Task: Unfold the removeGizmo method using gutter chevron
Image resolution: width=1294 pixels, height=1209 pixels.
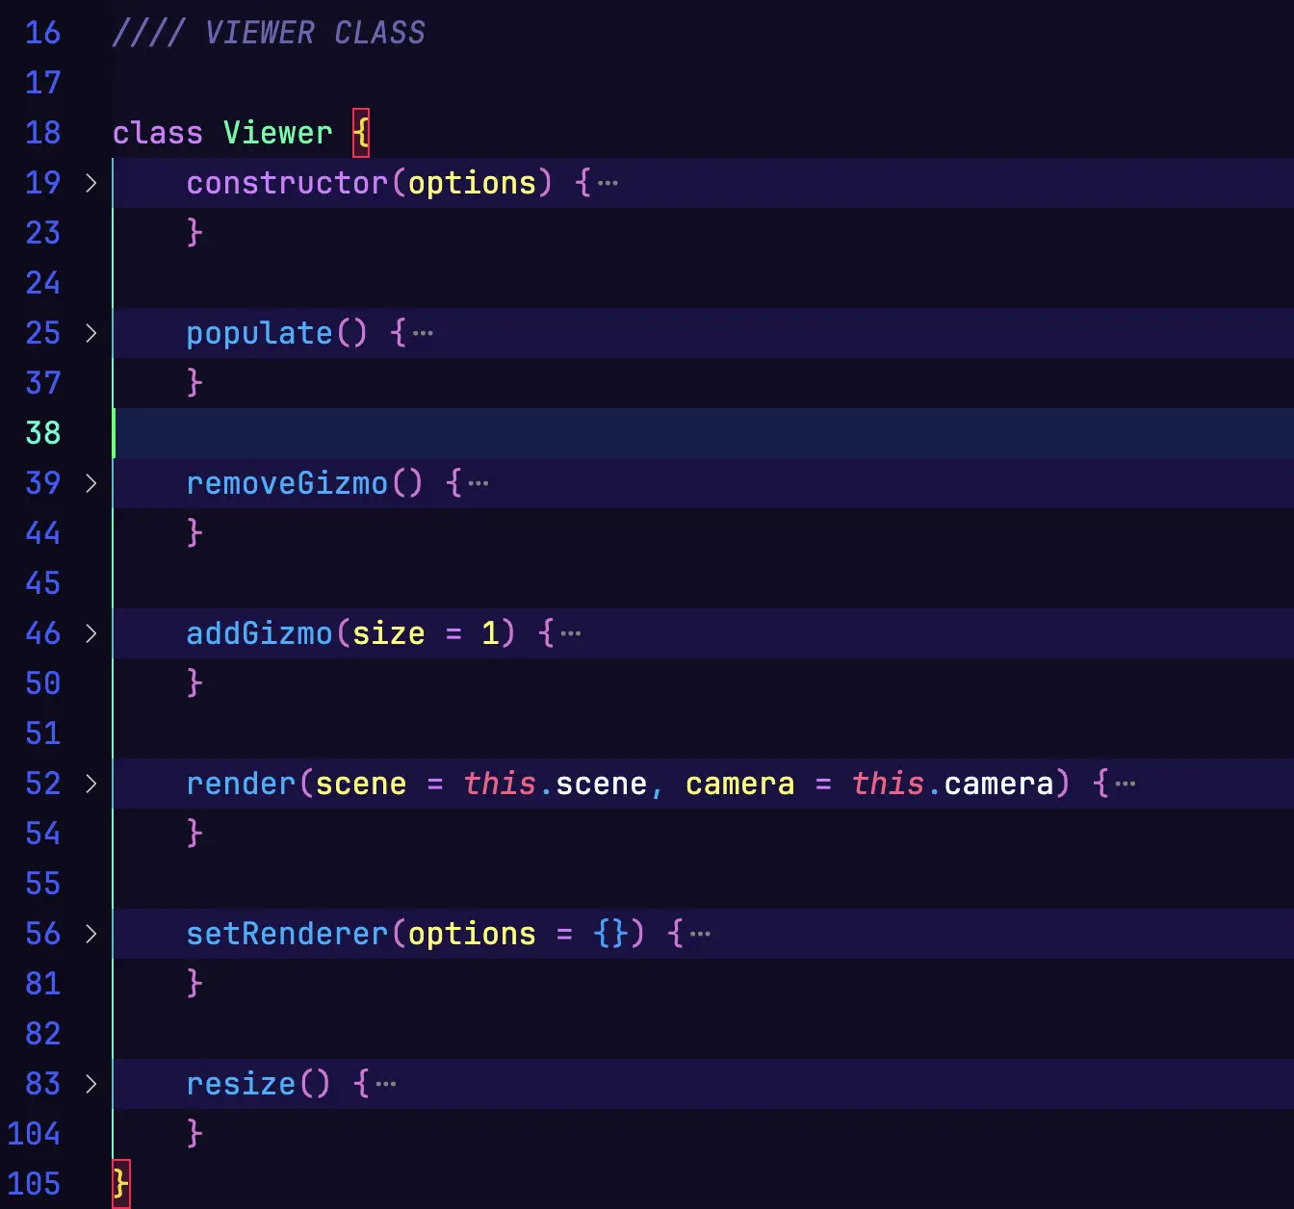Action: (91, 483)
